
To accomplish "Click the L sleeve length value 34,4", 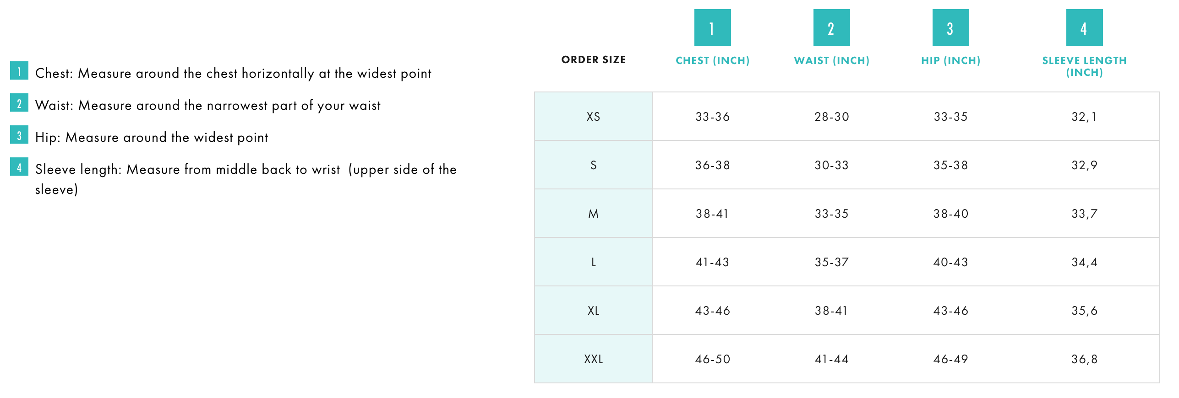I will click(x=1084, y=262).
